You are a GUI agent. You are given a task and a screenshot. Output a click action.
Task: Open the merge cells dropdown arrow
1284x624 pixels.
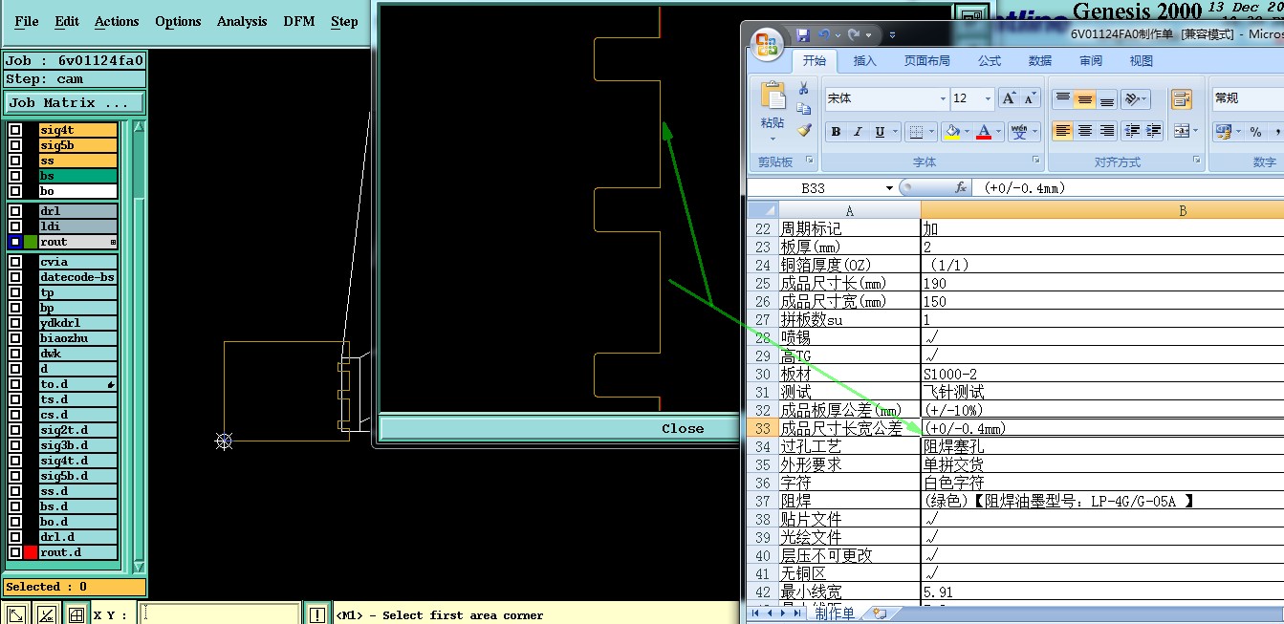coord(1195,131)
